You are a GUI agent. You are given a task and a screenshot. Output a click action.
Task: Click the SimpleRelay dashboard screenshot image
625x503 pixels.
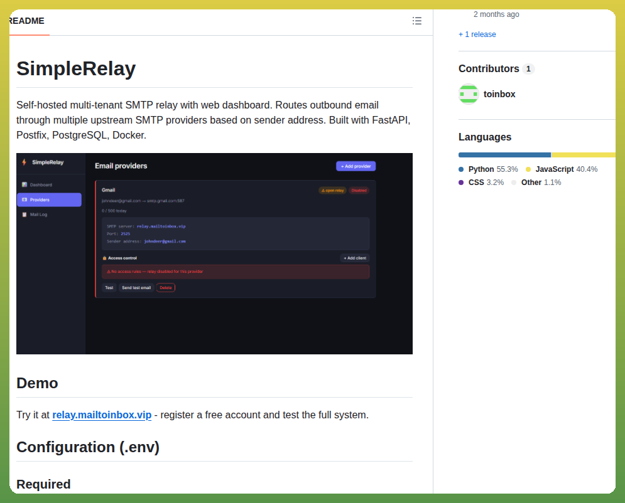(214, 253)
